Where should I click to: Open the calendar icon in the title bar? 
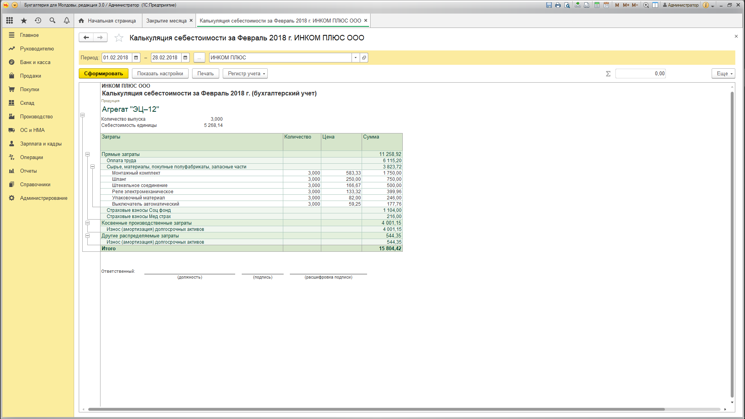pos(606,5)
